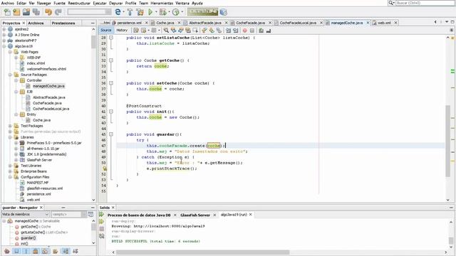Collapse the guardar() method fold on line 45
Screen dimensions: 456x256
pos(111,134)
